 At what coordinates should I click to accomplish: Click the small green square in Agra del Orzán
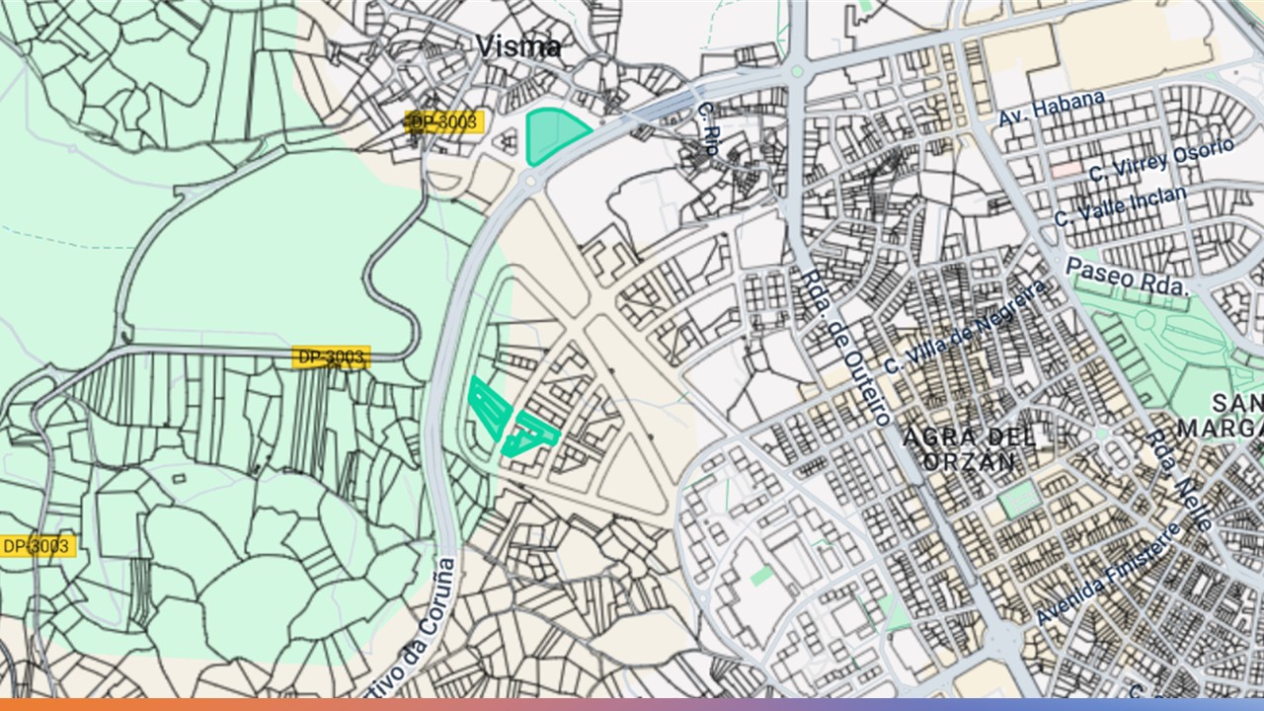pyautogui.click(x=1018, y=500)
